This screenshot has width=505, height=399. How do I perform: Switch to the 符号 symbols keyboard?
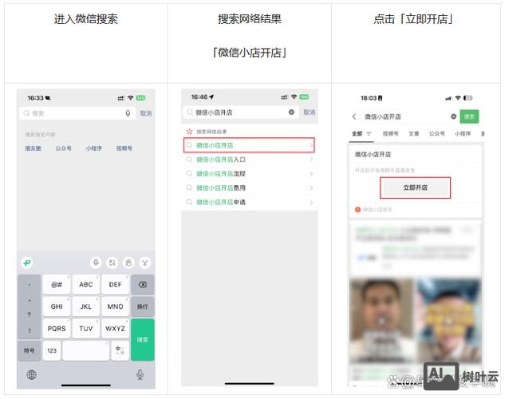(x=30, y=350)
